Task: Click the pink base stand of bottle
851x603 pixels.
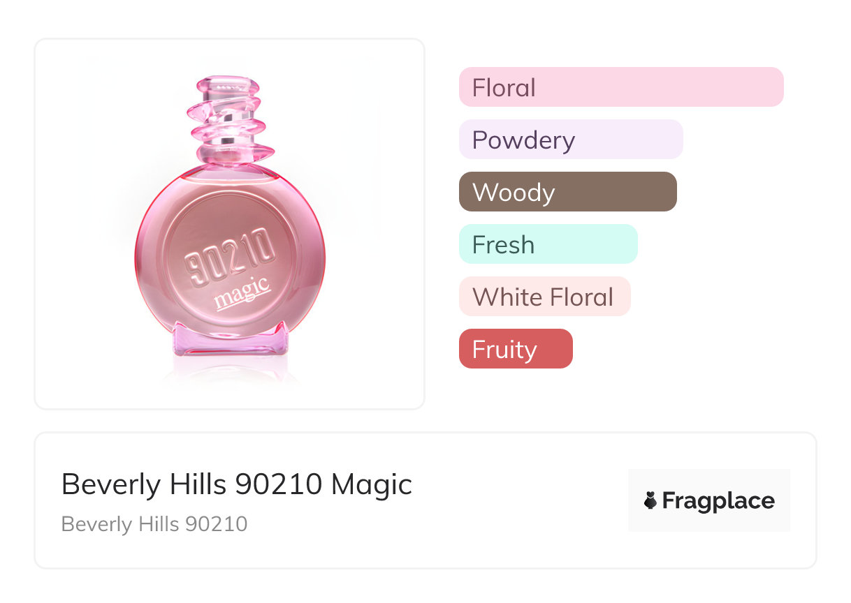Action: (x=230, y=342)
